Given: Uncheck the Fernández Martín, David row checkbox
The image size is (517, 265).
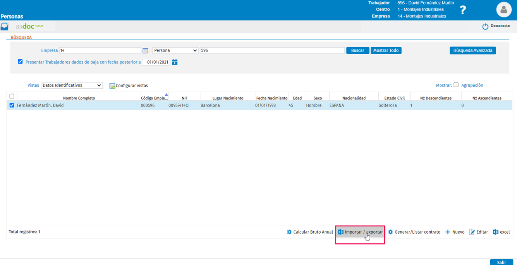Looking at the screenshot, I should (12, 105).
